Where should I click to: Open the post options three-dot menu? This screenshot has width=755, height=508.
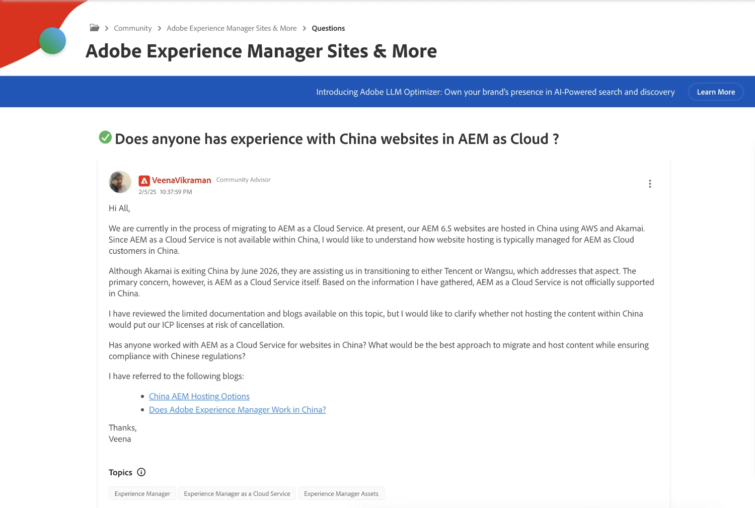(x=650, y=184)
